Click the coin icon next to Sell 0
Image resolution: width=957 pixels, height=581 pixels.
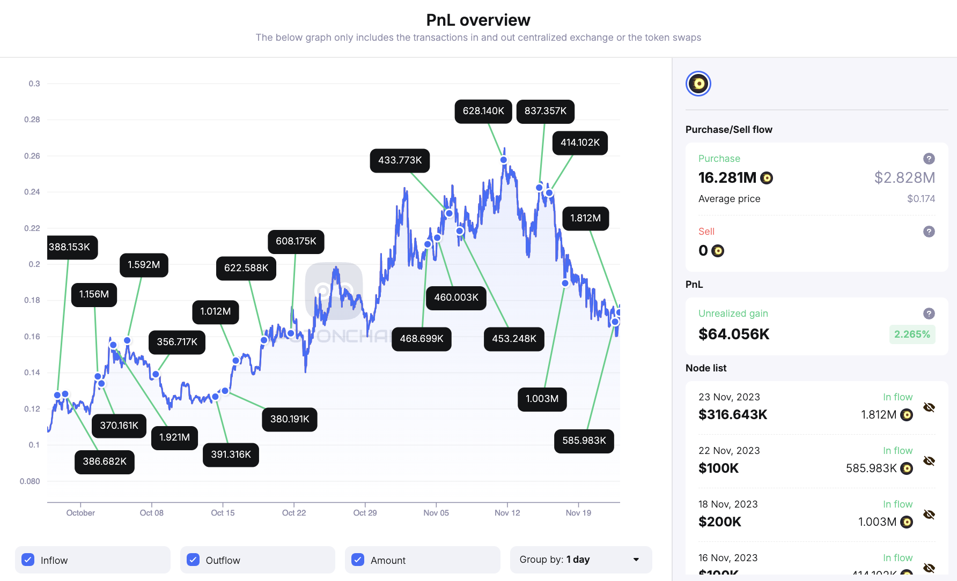coord(717,251)
